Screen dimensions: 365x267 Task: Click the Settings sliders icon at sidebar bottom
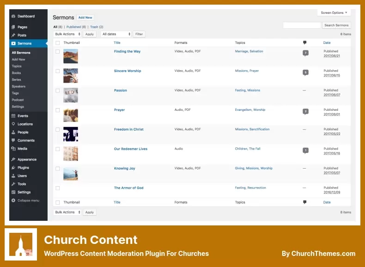13,192
